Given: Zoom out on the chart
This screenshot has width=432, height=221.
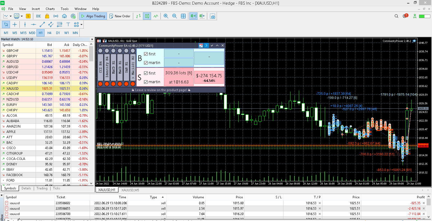Looking at the screenshot, I should click(175, 16).
